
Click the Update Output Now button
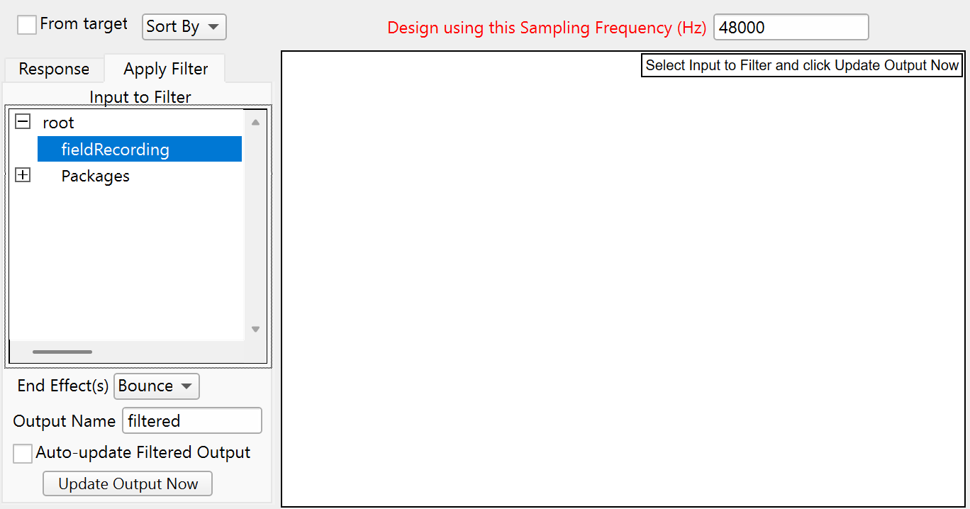click(128, 484)
